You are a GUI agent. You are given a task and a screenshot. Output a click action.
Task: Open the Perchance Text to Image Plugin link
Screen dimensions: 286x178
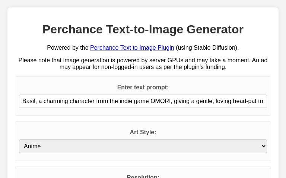click(132, 48)
